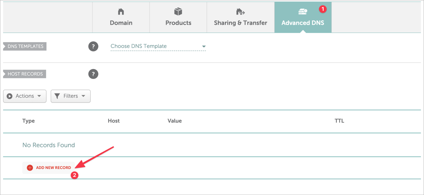Click the HOST RECORDS section label
The image size is (424, 195).
24,74
